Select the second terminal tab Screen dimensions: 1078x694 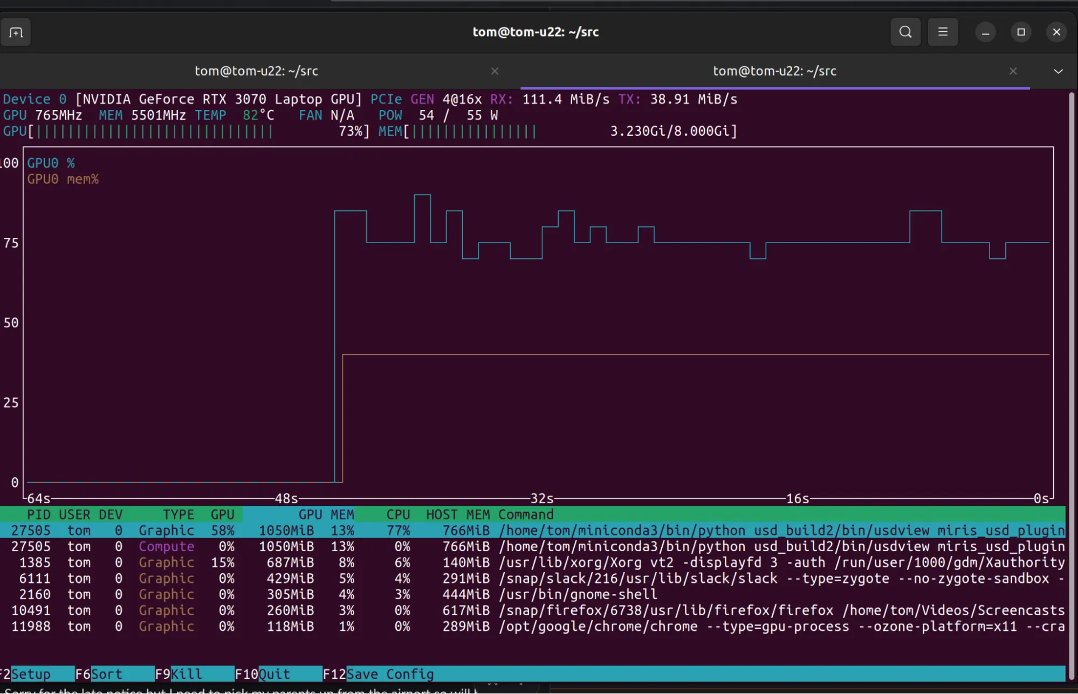click(774, 71)
